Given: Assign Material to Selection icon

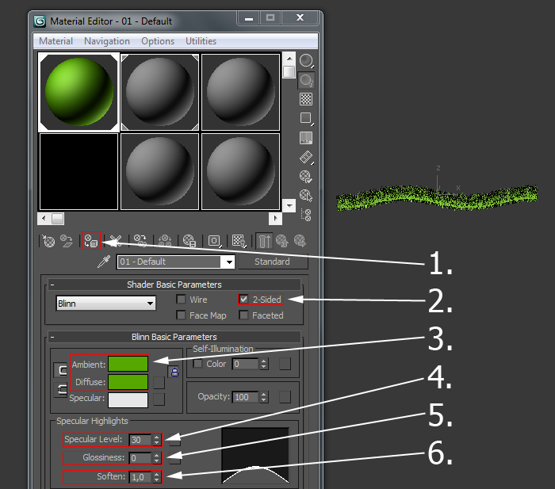Looking at the screenshot, I should tap(91, 241).
